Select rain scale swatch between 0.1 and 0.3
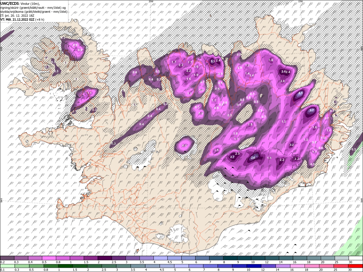 pyautogui.click(x=7, y=266)
